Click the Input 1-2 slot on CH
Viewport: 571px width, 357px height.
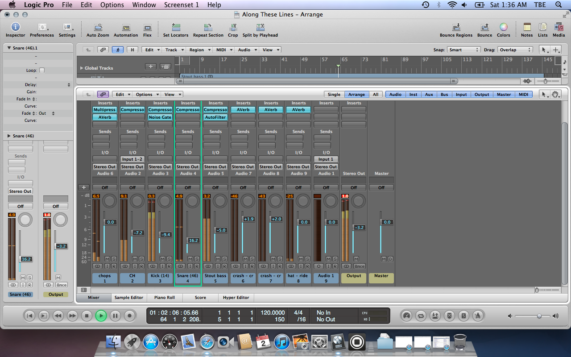coord(132,159)
